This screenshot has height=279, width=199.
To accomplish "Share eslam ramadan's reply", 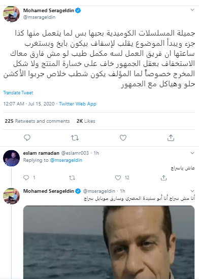I will tap(163, 178).
